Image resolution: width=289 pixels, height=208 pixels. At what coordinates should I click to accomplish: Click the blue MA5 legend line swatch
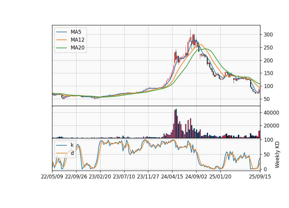coord(61,32)
